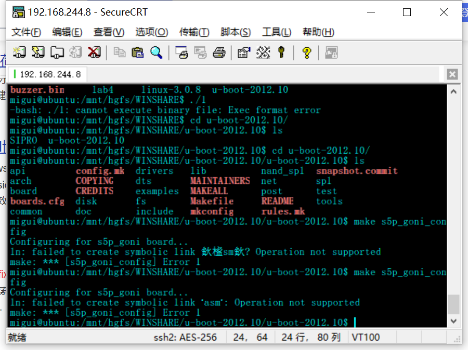Open the 传输(T) menu
The image size is (468, 350).
coord(194,32)
